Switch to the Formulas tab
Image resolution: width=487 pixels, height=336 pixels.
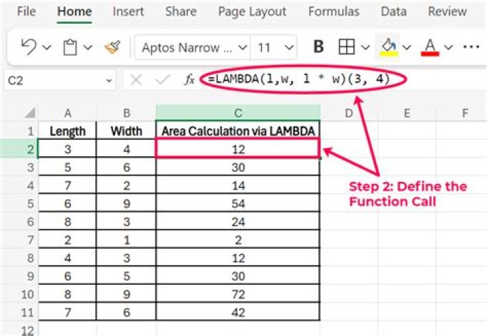pos(333,11)
